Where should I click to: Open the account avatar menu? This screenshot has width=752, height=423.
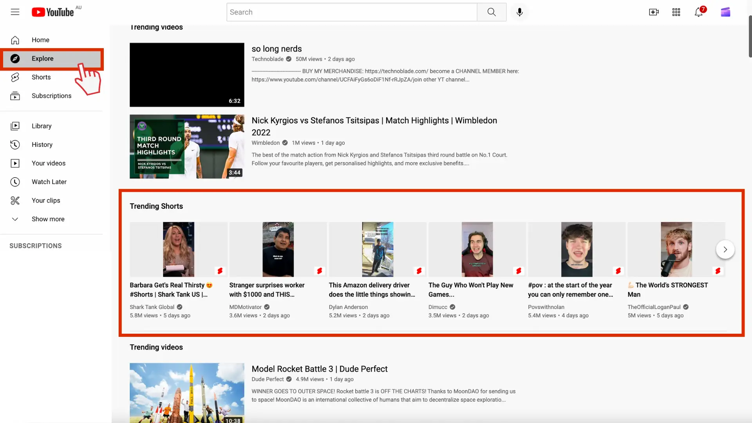click(725, 12)
